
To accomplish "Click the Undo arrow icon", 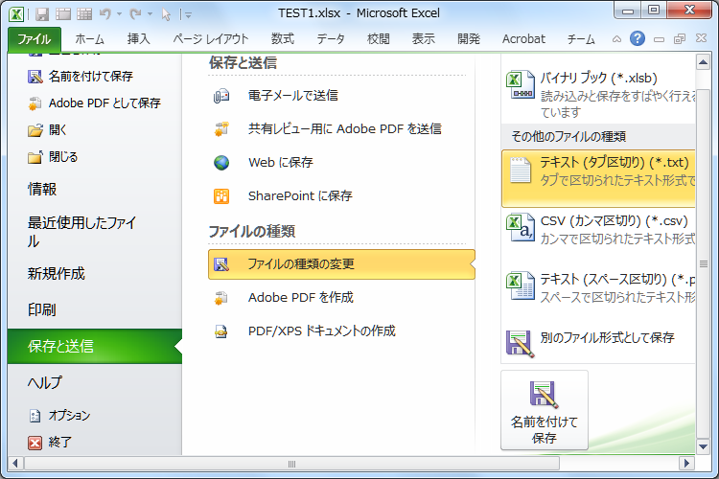I will coord(105,14).
